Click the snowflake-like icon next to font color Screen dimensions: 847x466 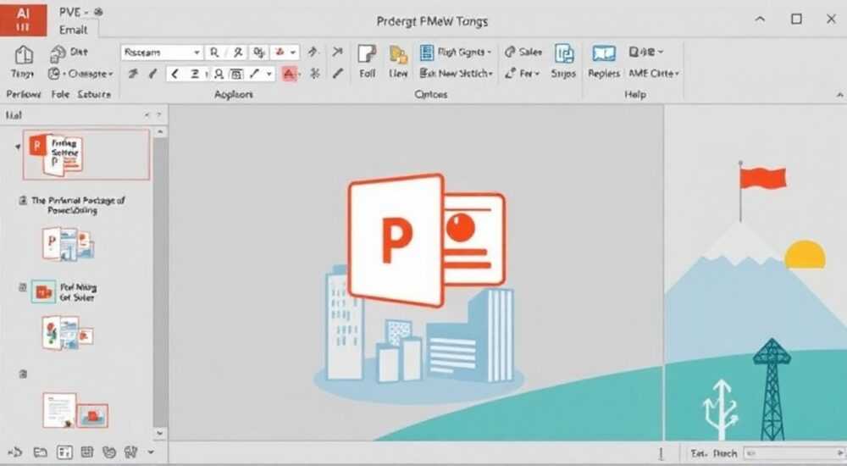[x=315, y=74]
